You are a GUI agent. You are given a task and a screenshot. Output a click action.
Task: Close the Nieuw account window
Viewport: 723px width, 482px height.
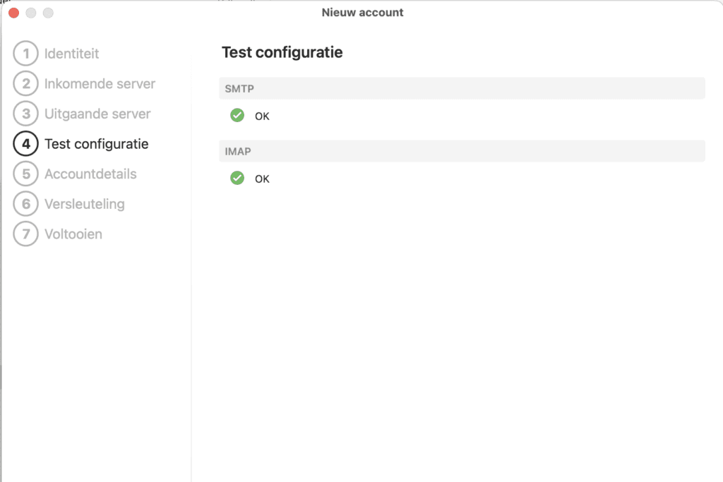tap(13, 13)
